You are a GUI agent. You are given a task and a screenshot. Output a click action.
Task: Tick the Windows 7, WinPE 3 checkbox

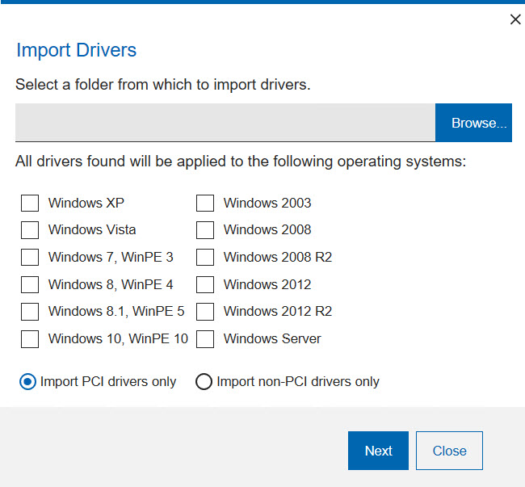(30, 258)
